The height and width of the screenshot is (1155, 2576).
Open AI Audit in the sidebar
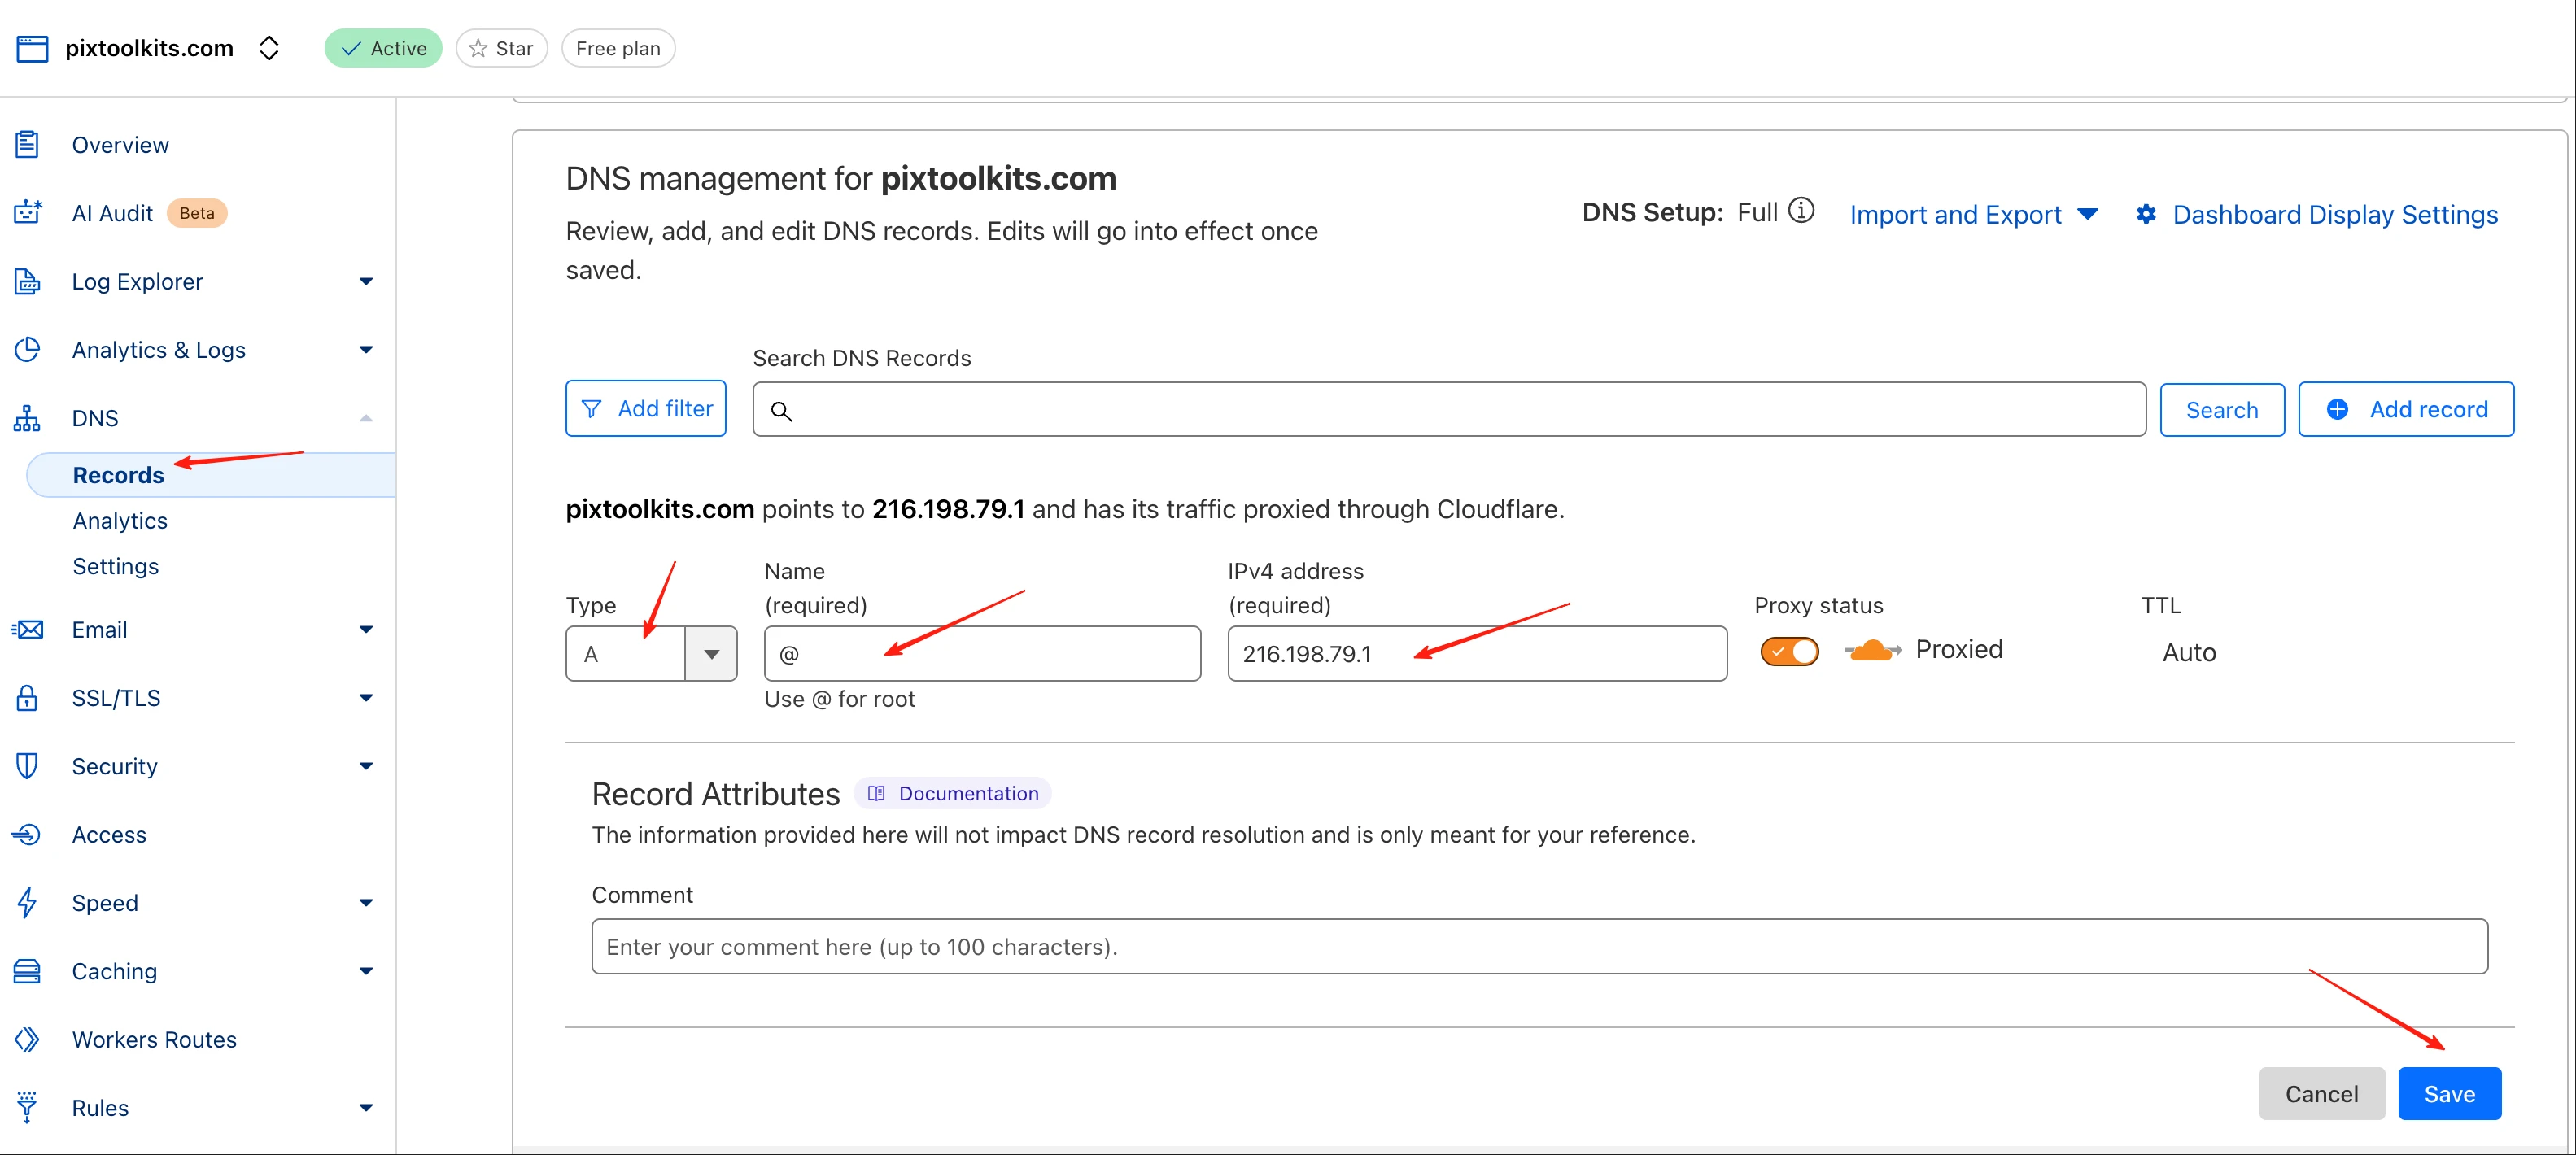point(112,213)
